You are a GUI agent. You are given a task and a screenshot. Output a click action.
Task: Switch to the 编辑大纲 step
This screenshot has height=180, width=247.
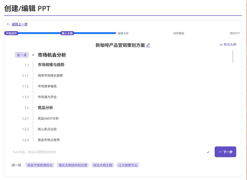pos(122,33)
